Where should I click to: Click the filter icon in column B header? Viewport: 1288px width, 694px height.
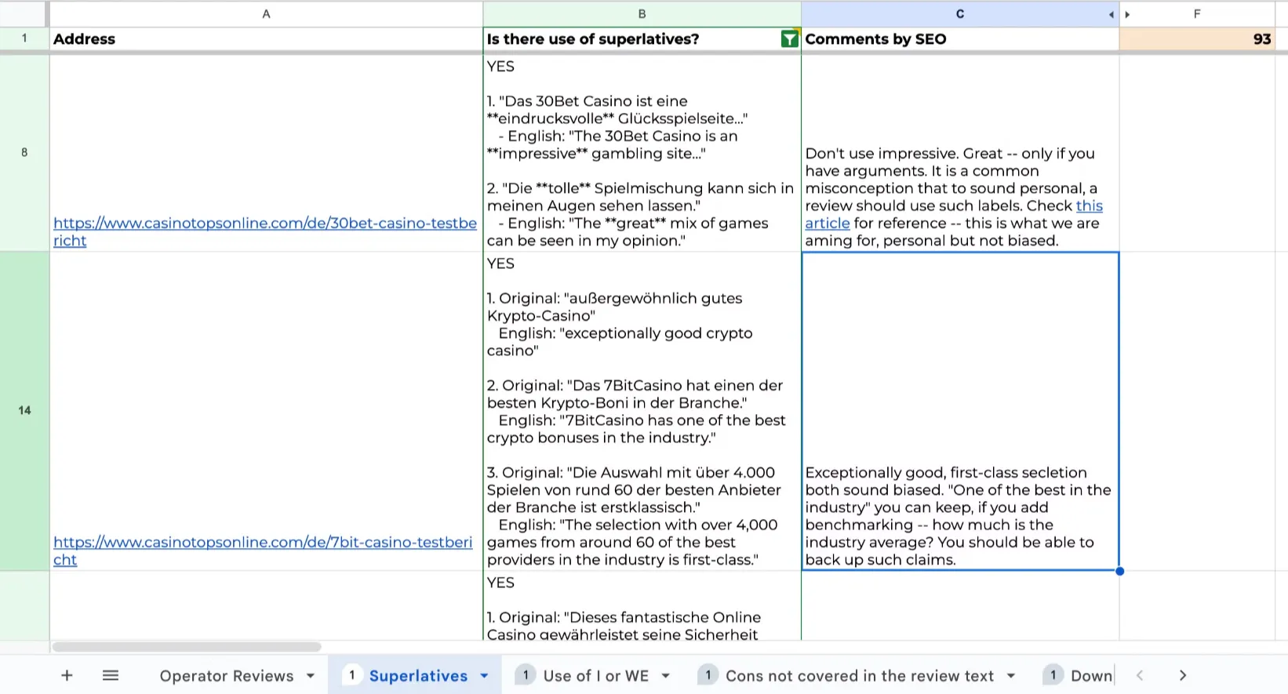(x=789, y=39)
